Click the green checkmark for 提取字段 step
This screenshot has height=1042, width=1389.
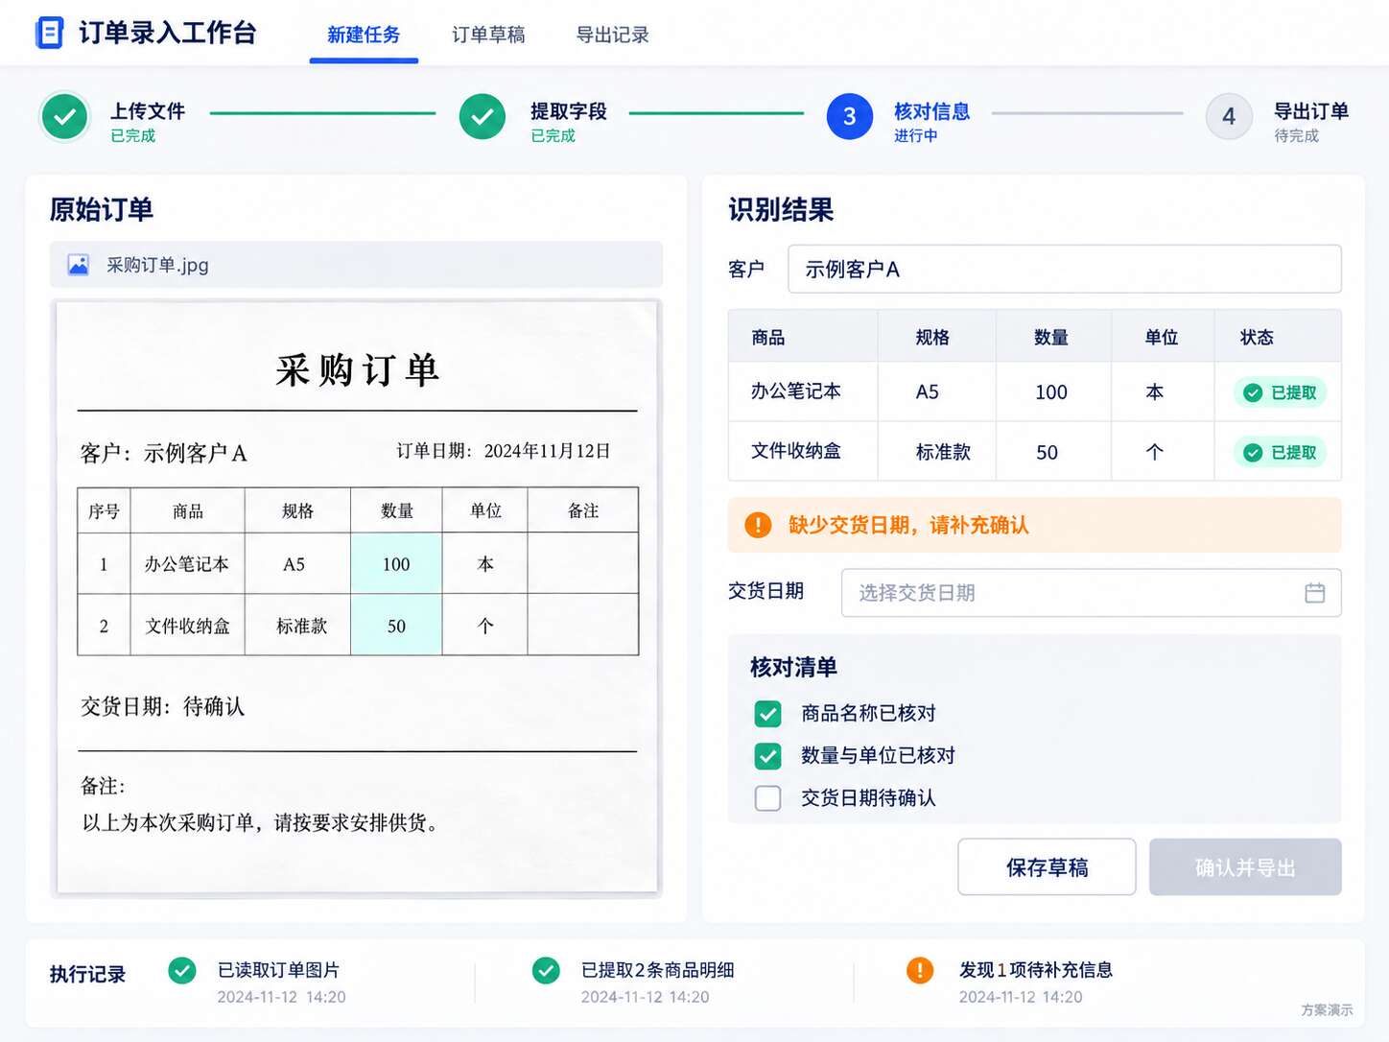tap(483, 117)
